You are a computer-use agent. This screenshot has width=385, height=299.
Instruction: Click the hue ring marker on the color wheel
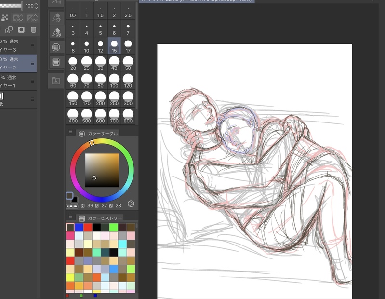click(x=92, y=143)
